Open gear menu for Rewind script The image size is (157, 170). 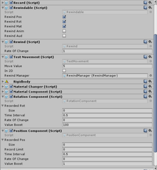tap(150, 42)
